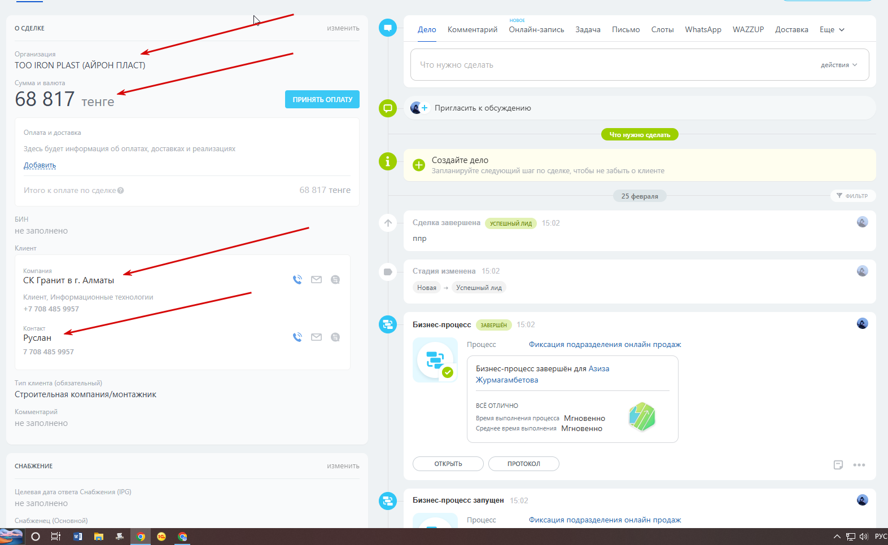Viewport: 888px width, 545px height.
Task: Open the Задача tab
Action: [588, 29]
